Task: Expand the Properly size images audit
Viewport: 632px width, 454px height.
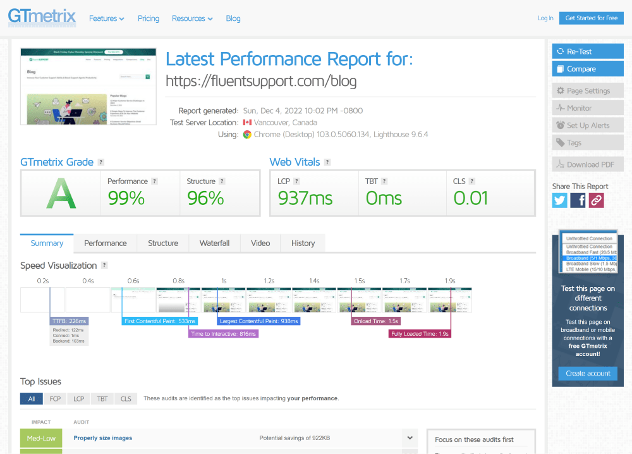Action: click(x=410, y=438)
